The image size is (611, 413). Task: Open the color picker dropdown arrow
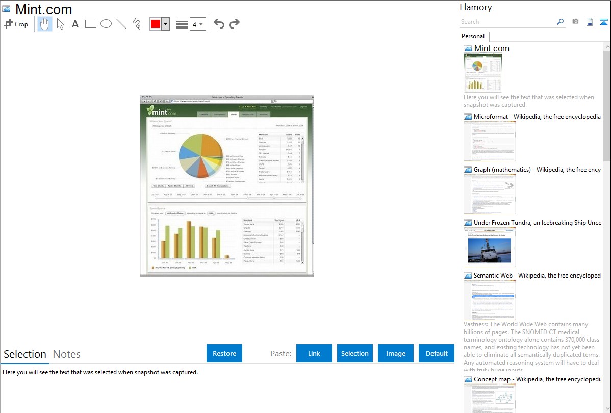[x=166, y=24]
